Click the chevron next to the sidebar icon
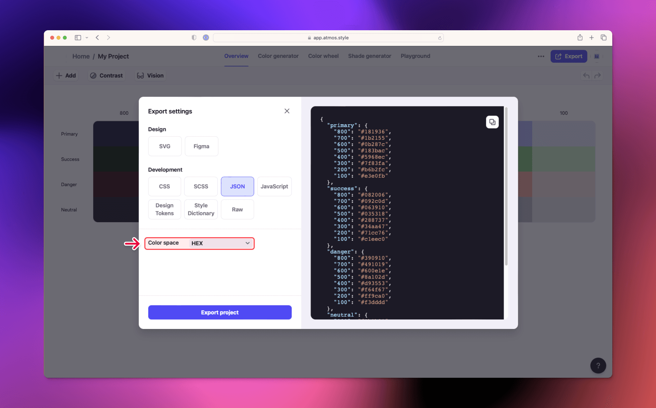Screen dimensions: 656x408 (x=87, y=38)
